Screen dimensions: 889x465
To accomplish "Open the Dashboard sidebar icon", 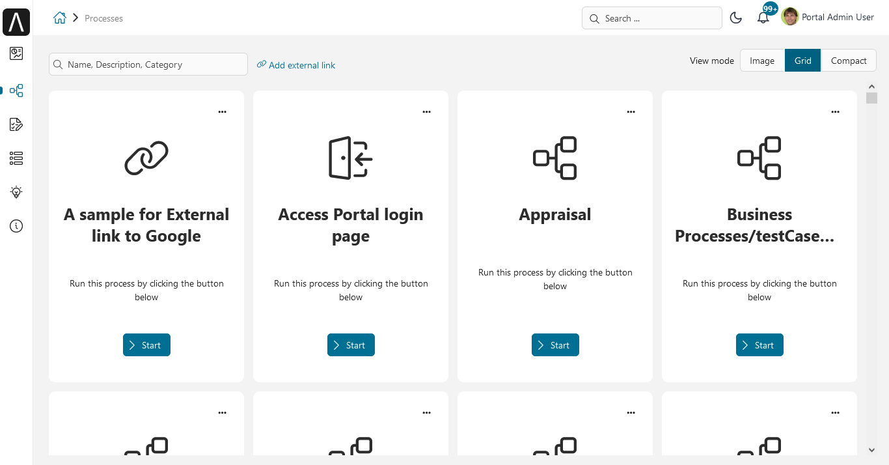I will (16, 53).
